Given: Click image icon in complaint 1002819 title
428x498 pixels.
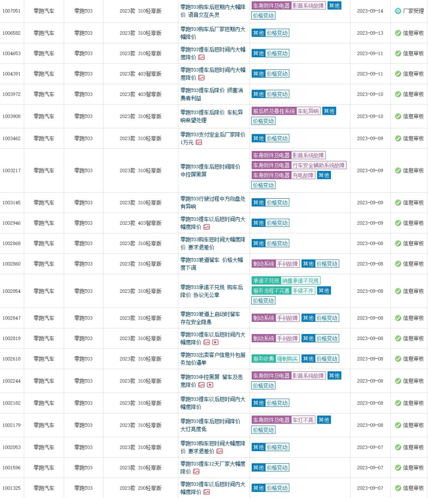Looking at the screenshot, I should point(206,343).
